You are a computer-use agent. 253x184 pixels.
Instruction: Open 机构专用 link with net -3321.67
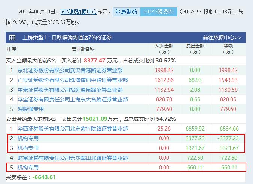tap(28, 148)
